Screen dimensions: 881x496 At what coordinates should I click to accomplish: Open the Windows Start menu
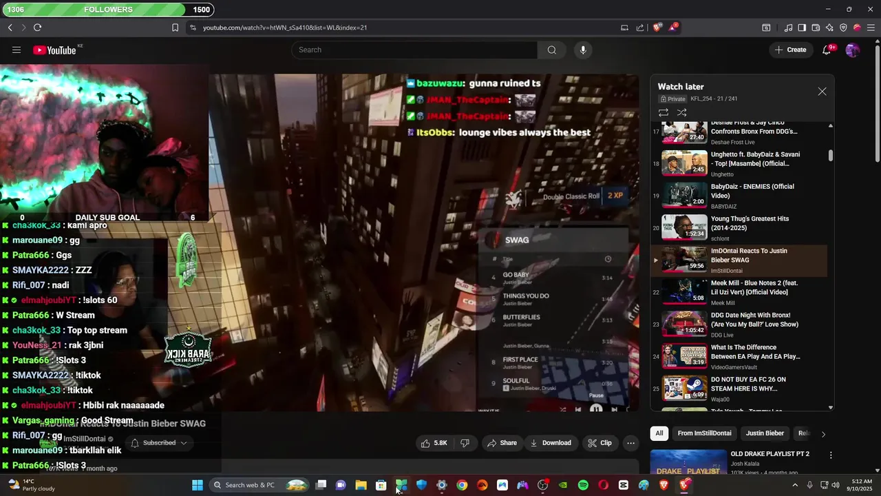198,485
